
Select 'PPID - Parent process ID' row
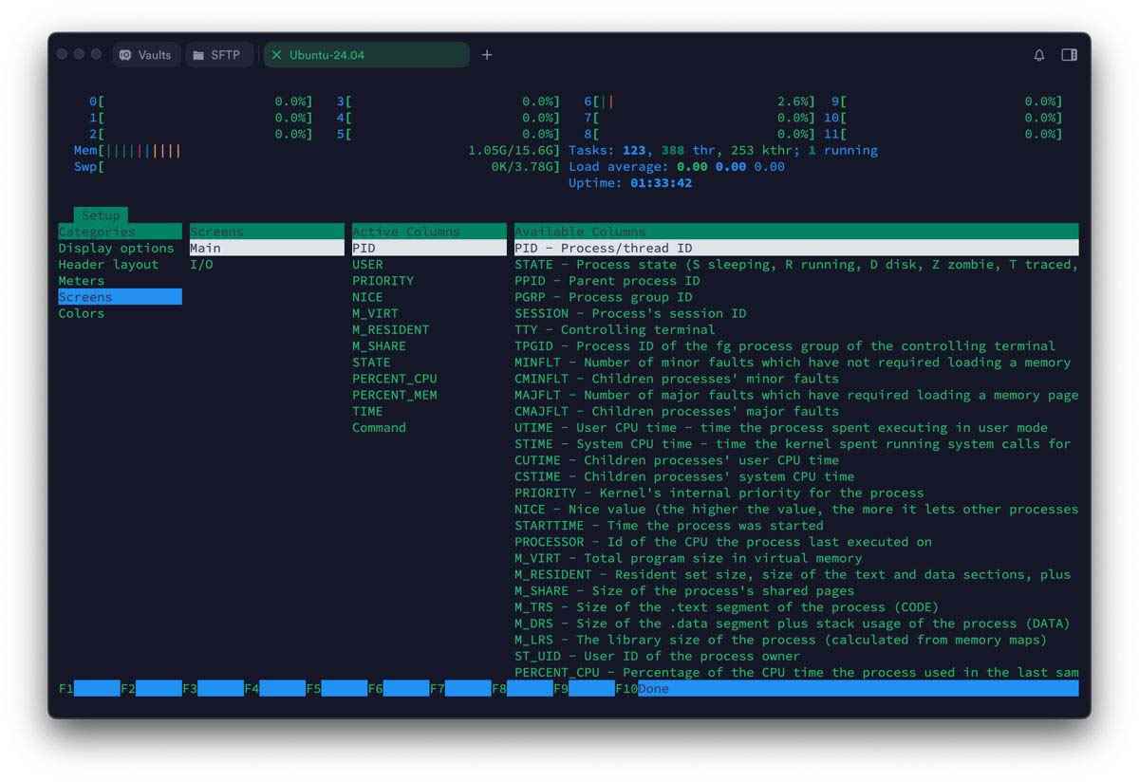click(796, 281)
